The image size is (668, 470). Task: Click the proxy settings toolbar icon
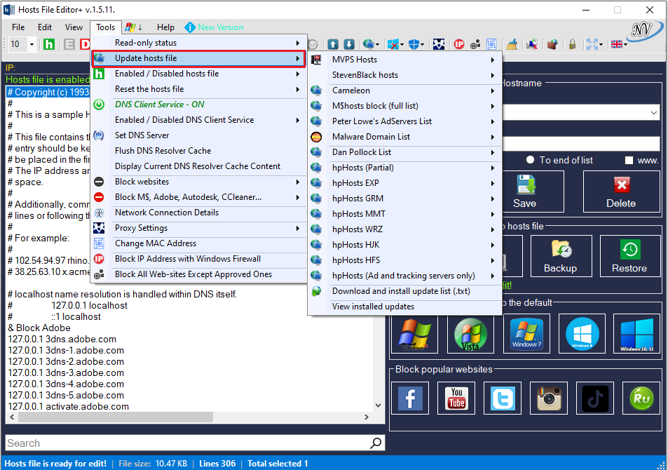439,44
